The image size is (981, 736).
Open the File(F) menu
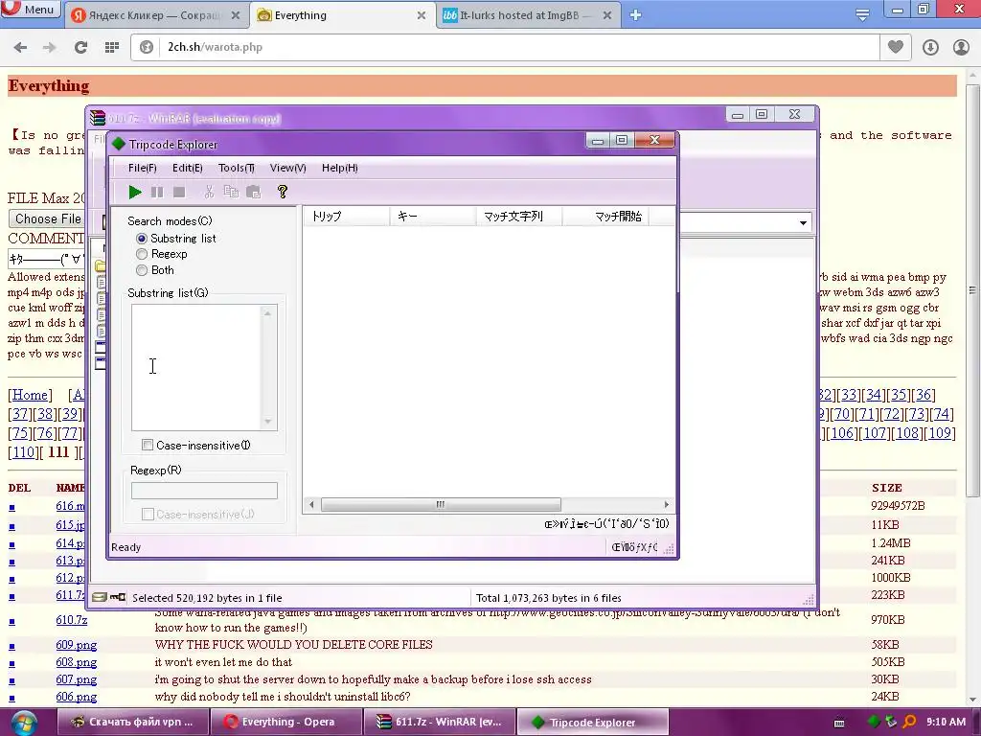(x=142, y=168)
